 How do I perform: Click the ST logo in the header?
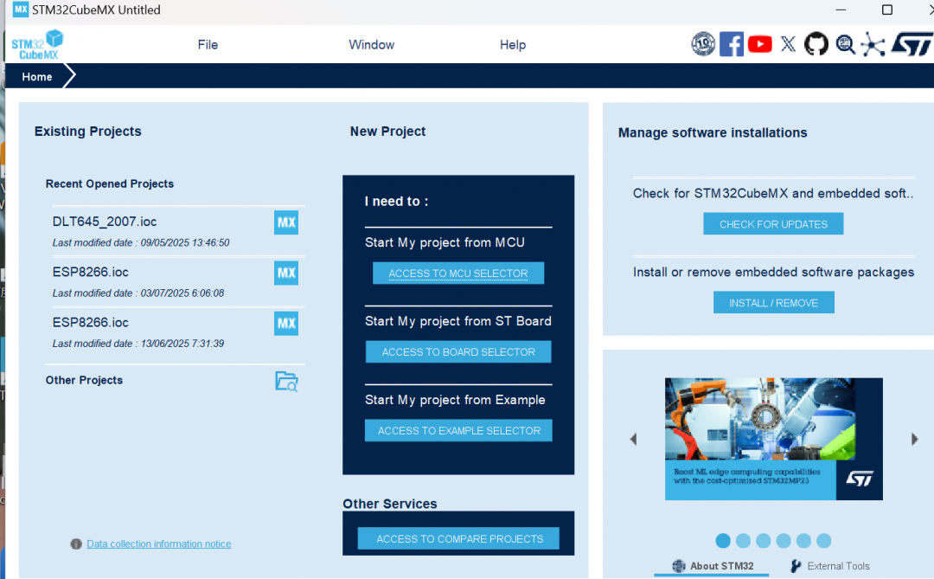[x=912, y=44]
